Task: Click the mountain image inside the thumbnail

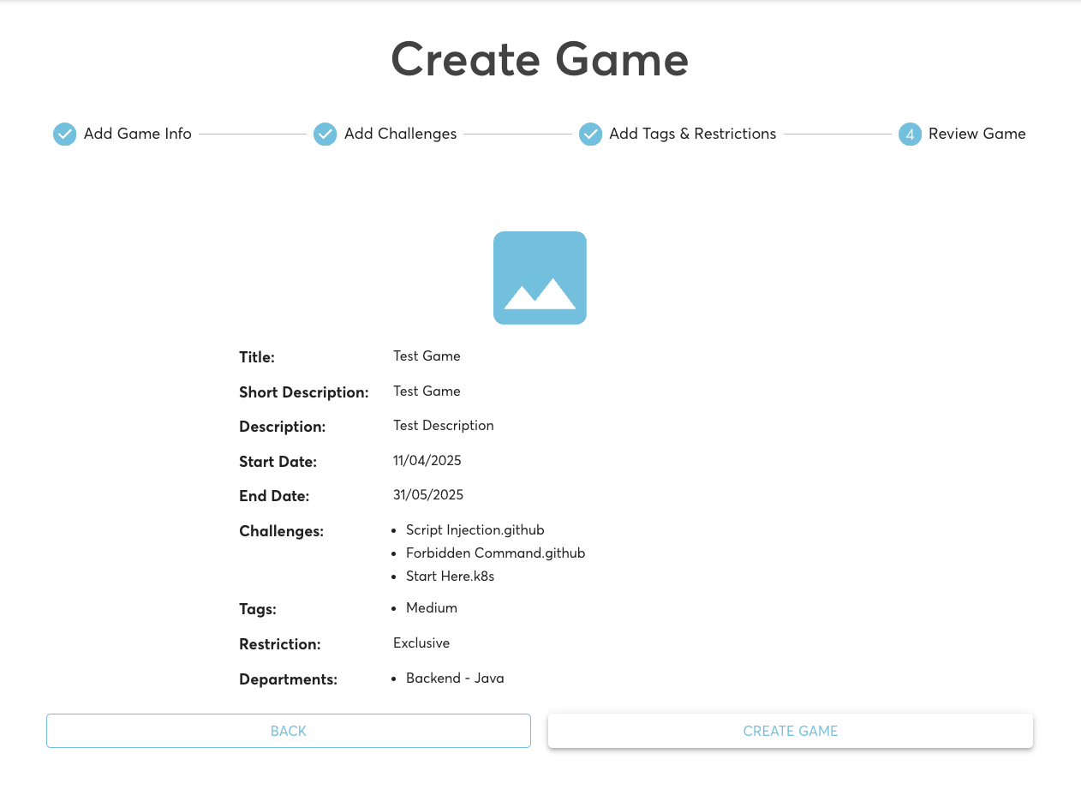Action: (540, 296)
